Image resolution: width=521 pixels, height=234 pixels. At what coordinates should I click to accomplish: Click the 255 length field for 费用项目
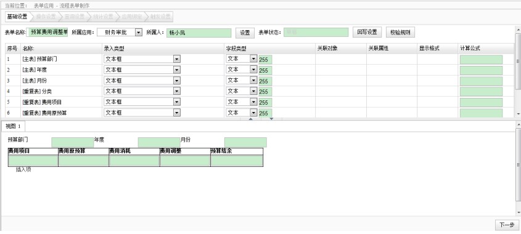(x=265, y=103)
